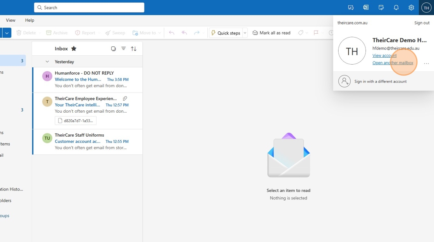The image size is (434, 242).
Task: Click Open another mailbox link
Action: pos(393,63)
